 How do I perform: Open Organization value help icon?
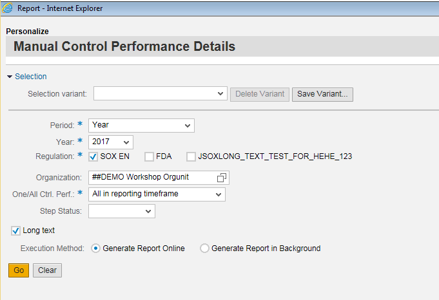222,178
